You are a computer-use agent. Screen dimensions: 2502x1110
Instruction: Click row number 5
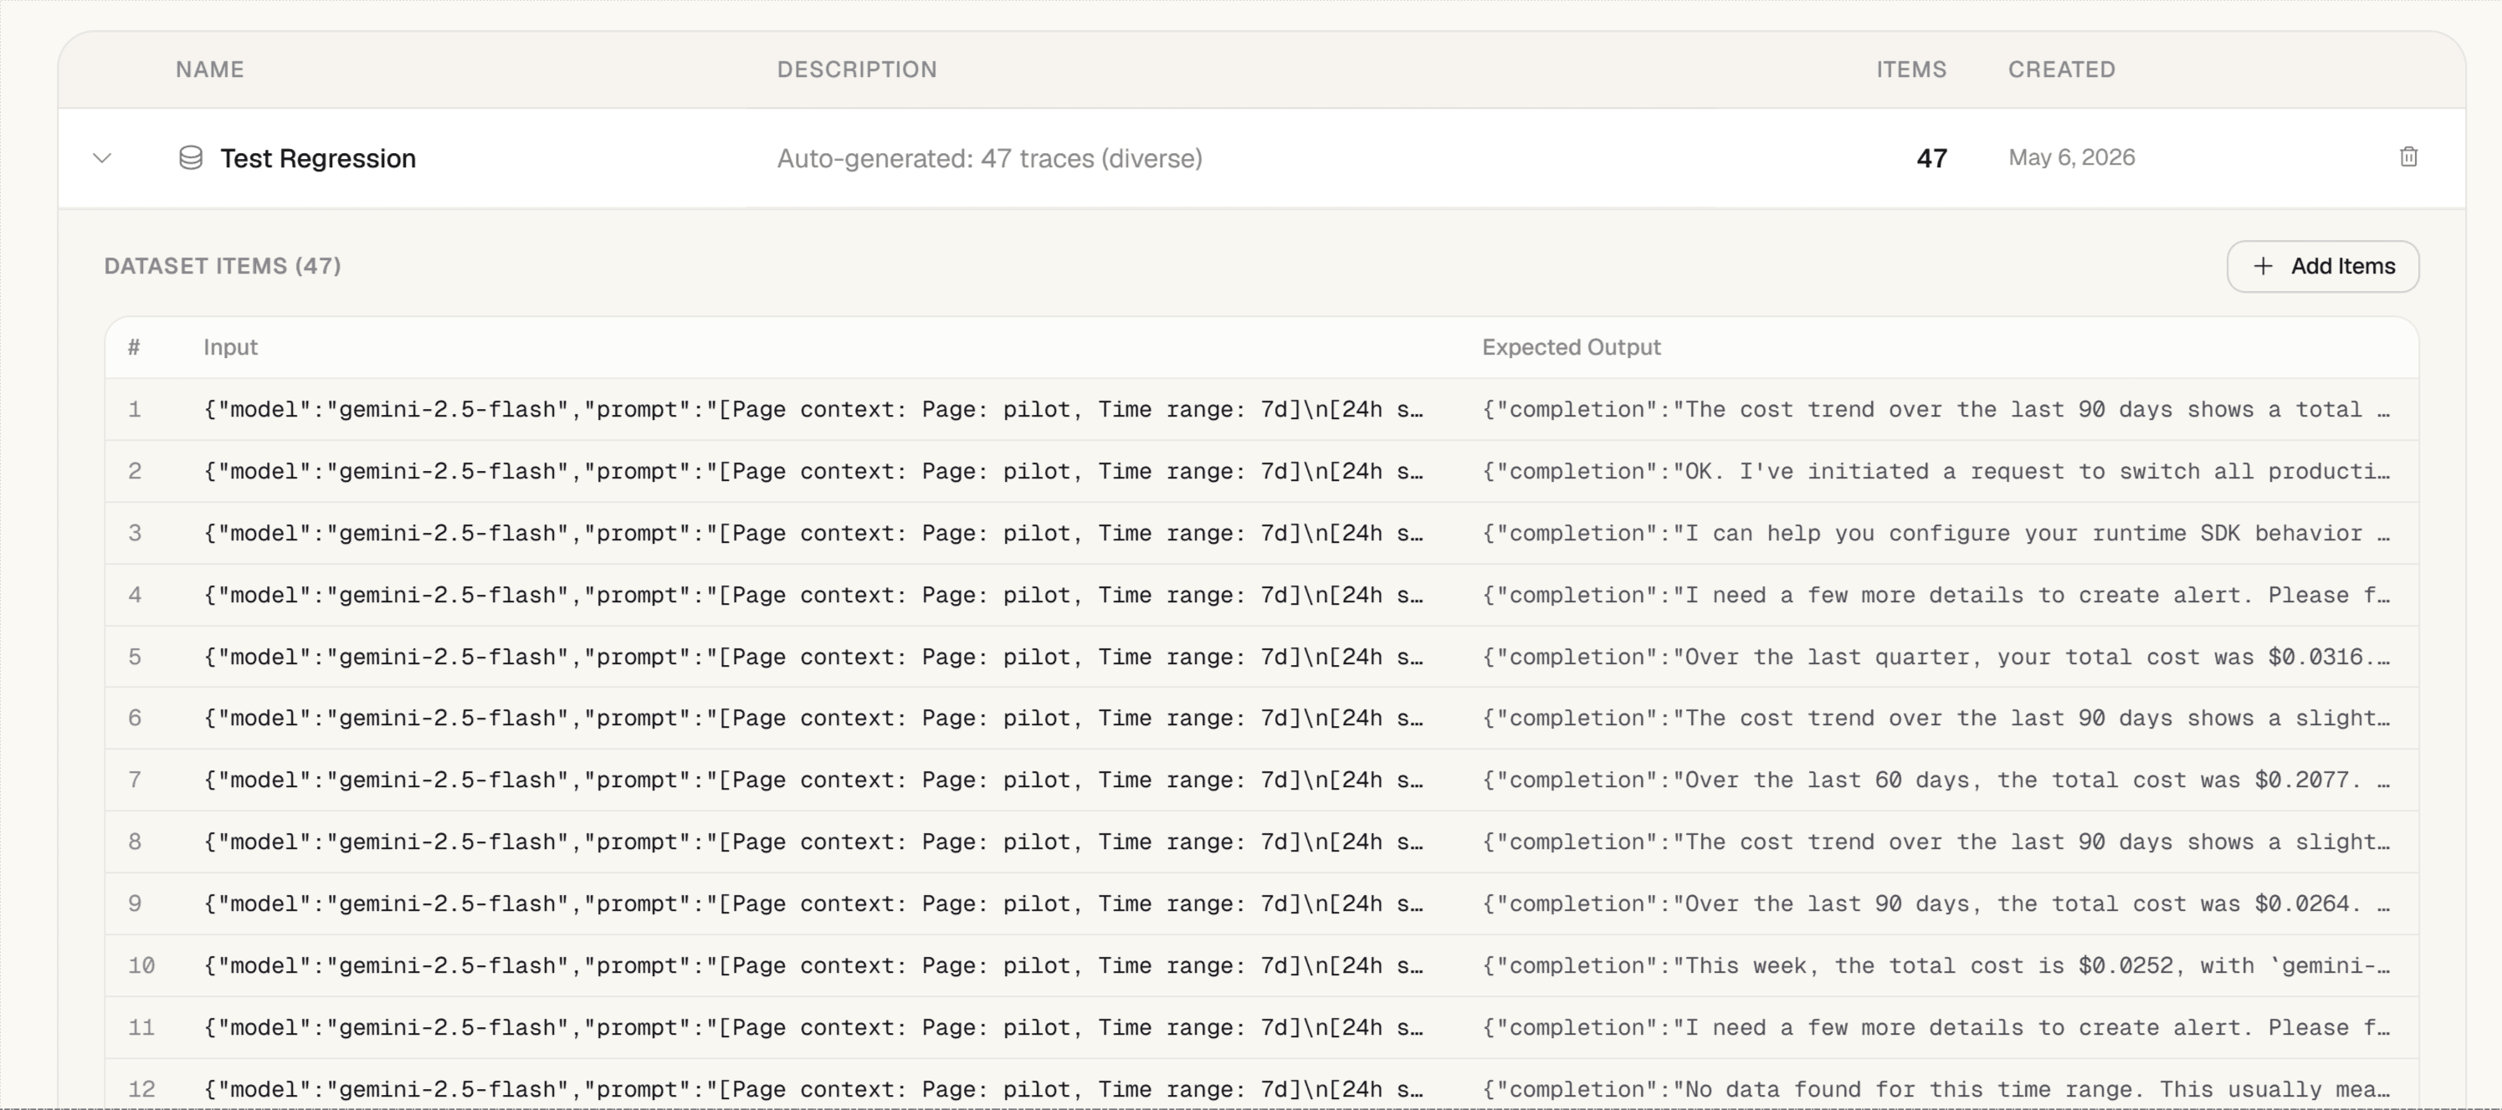tap(135, 657)
